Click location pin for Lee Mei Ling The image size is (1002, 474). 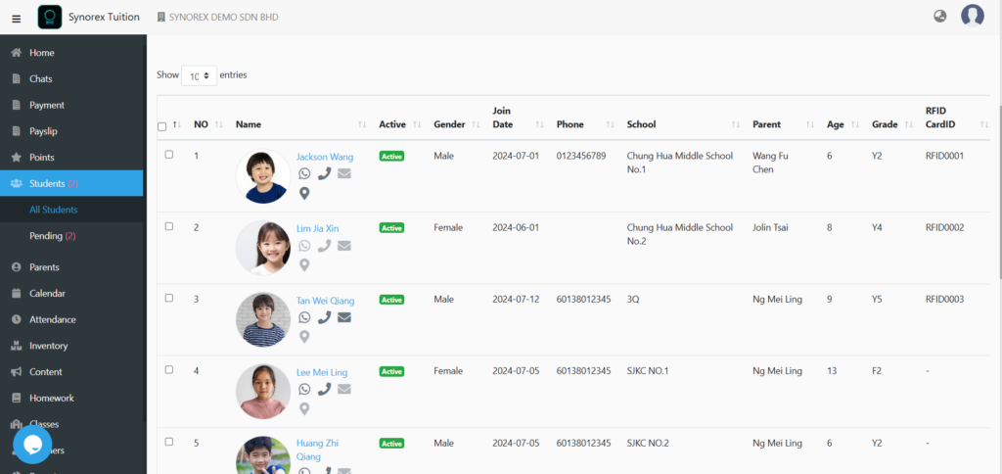tap(304, 408)
